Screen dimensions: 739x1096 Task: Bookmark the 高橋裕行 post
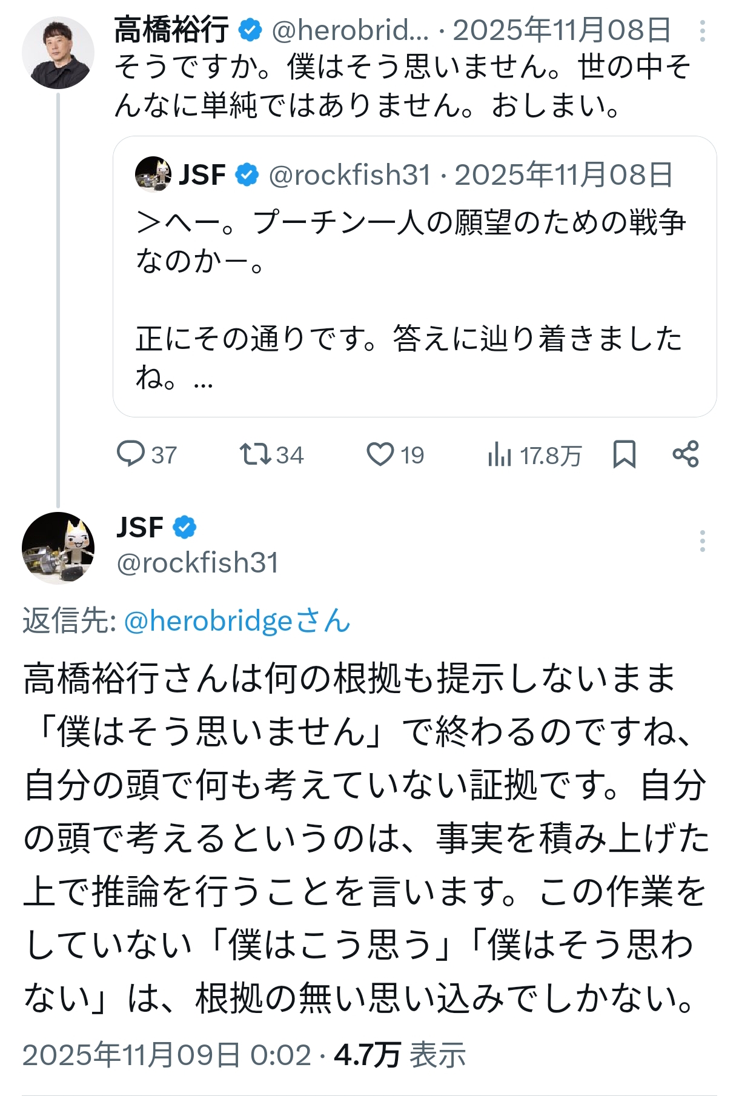pyautogui.click(x=624, y=454)
